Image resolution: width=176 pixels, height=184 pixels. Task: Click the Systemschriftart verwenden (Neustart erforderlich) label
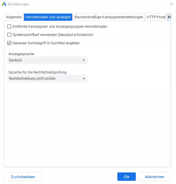53,35
